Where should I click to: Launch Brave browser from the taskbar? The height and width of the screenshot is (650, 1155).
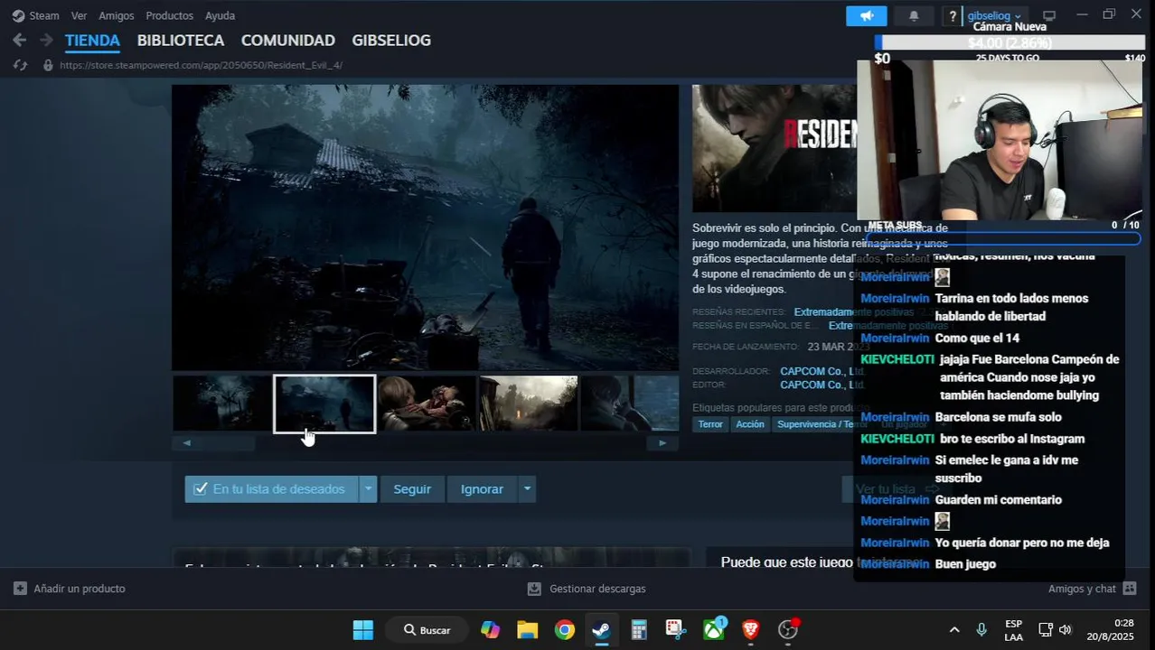point(751,630)
